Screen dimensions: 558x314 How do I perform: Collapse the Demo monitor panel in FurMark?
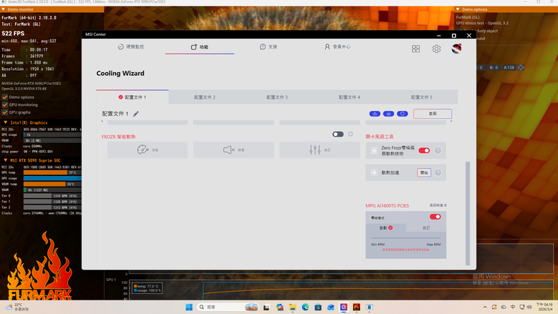[3, 9]
